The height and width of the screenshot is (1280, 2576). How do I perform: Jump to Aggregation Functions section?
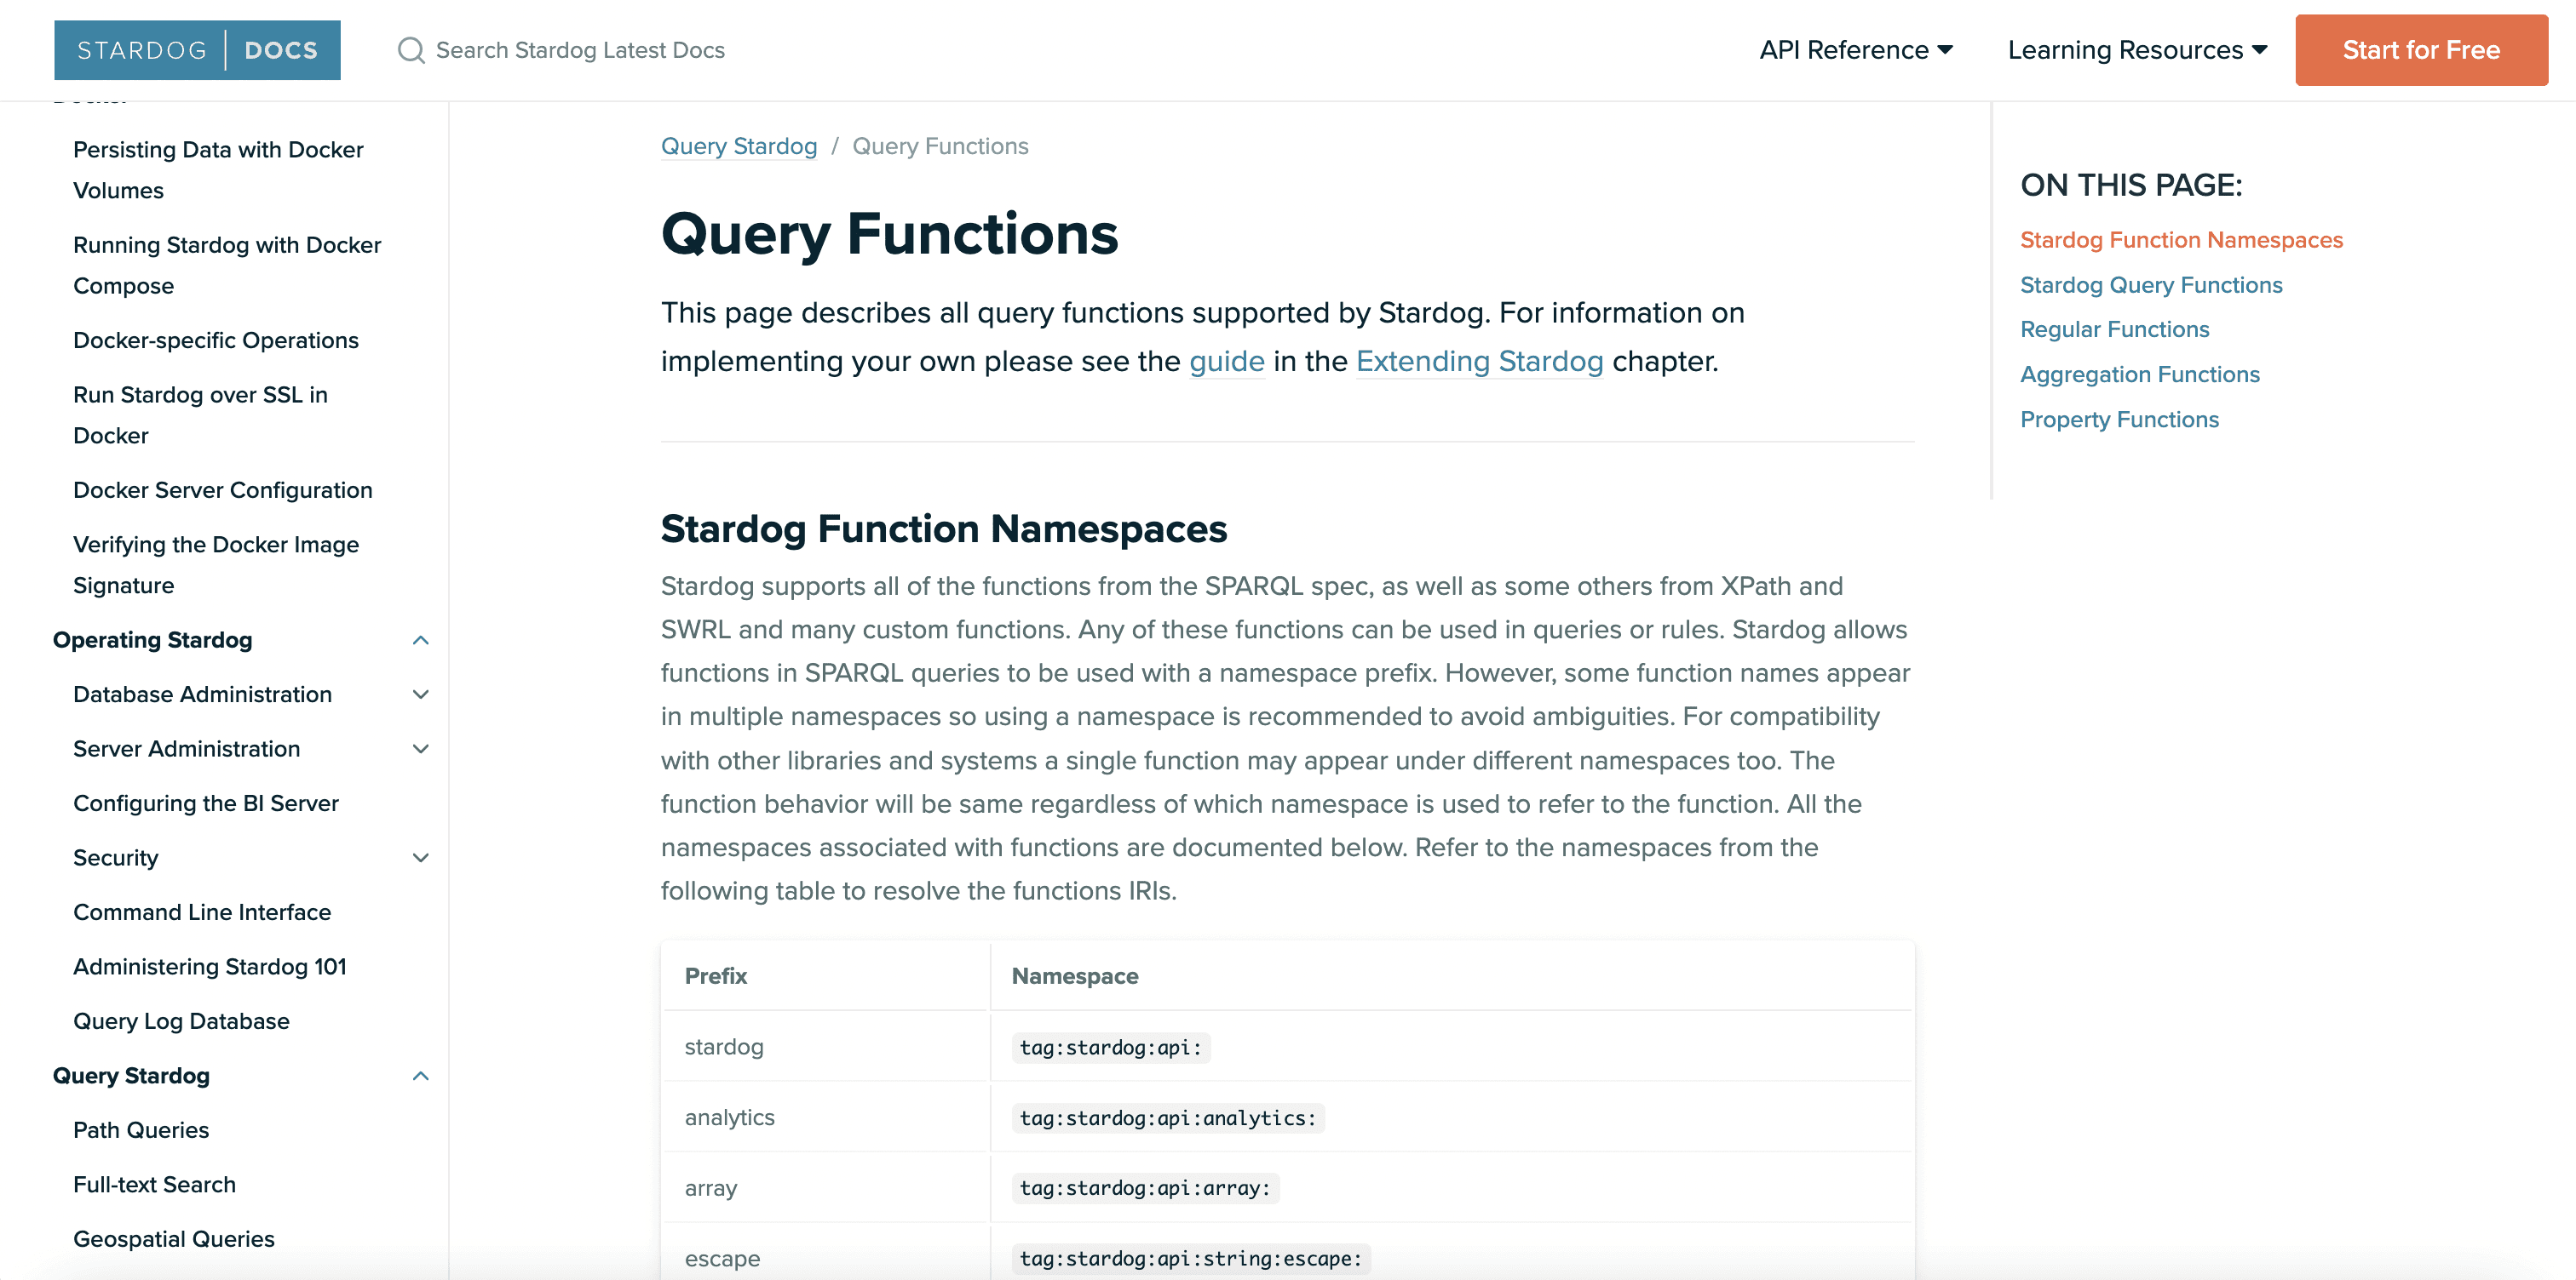pyautogui.click(x=2139, y=374)
